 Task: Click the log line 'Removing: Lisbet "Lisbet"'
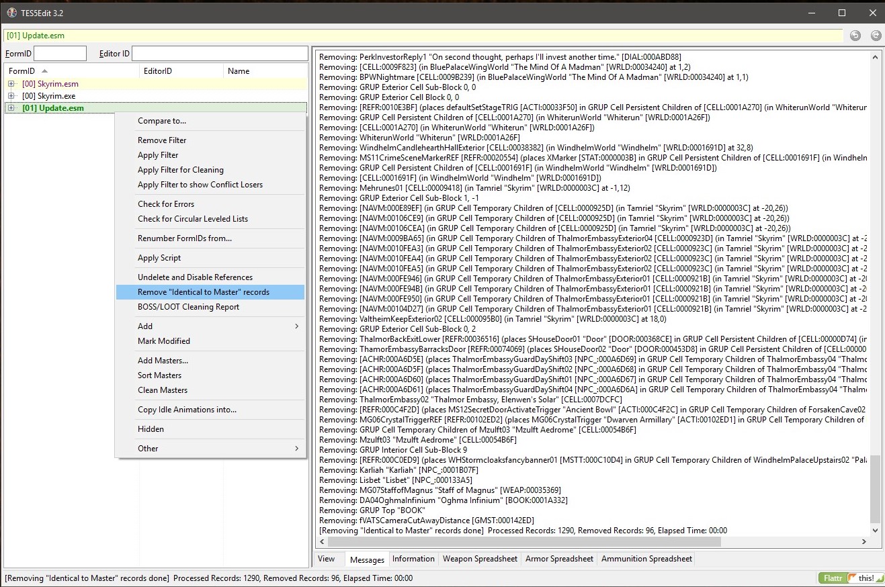(395, 480)
